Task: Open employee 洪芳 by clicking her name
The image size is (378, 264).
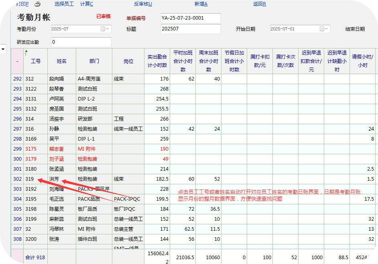Action: 54,179
